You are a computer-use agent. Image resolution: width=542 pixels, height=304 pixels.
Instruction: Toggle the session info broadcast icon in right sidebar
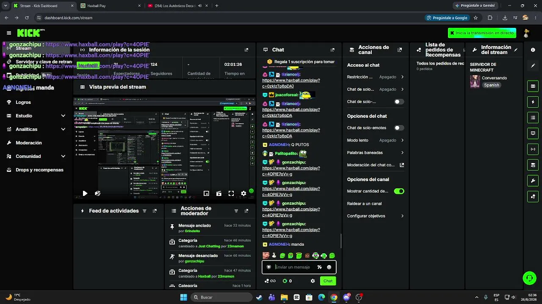tap(533, 149)
